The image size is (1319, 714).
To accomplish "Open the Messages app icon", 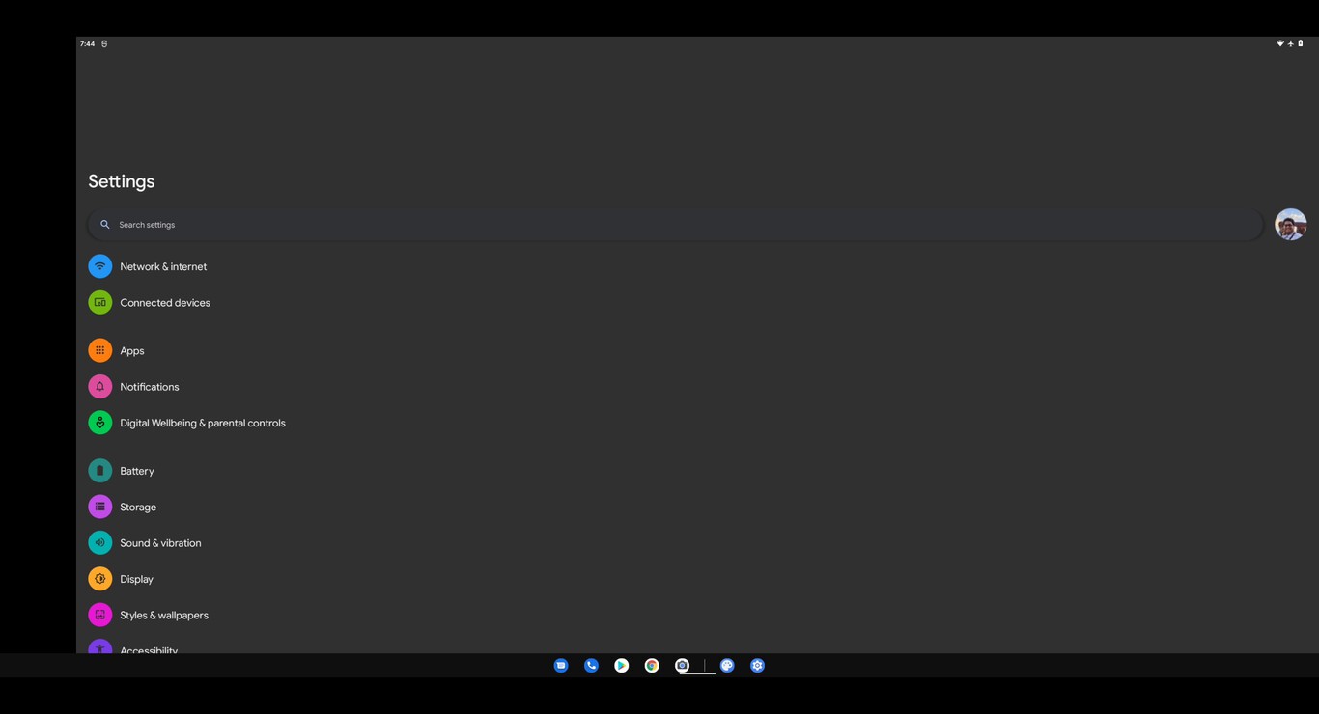I will click(x=561, y=665).
